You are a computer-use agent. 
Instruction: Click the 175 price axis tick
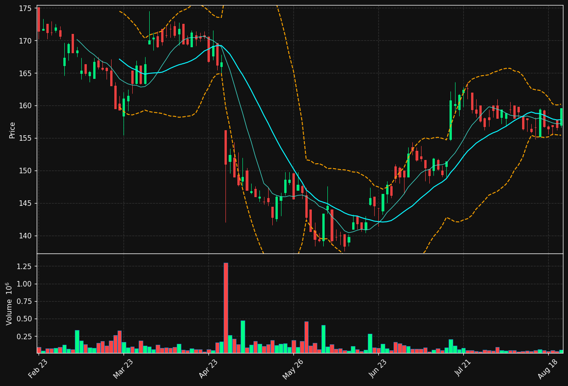click(x=25, y=8)
